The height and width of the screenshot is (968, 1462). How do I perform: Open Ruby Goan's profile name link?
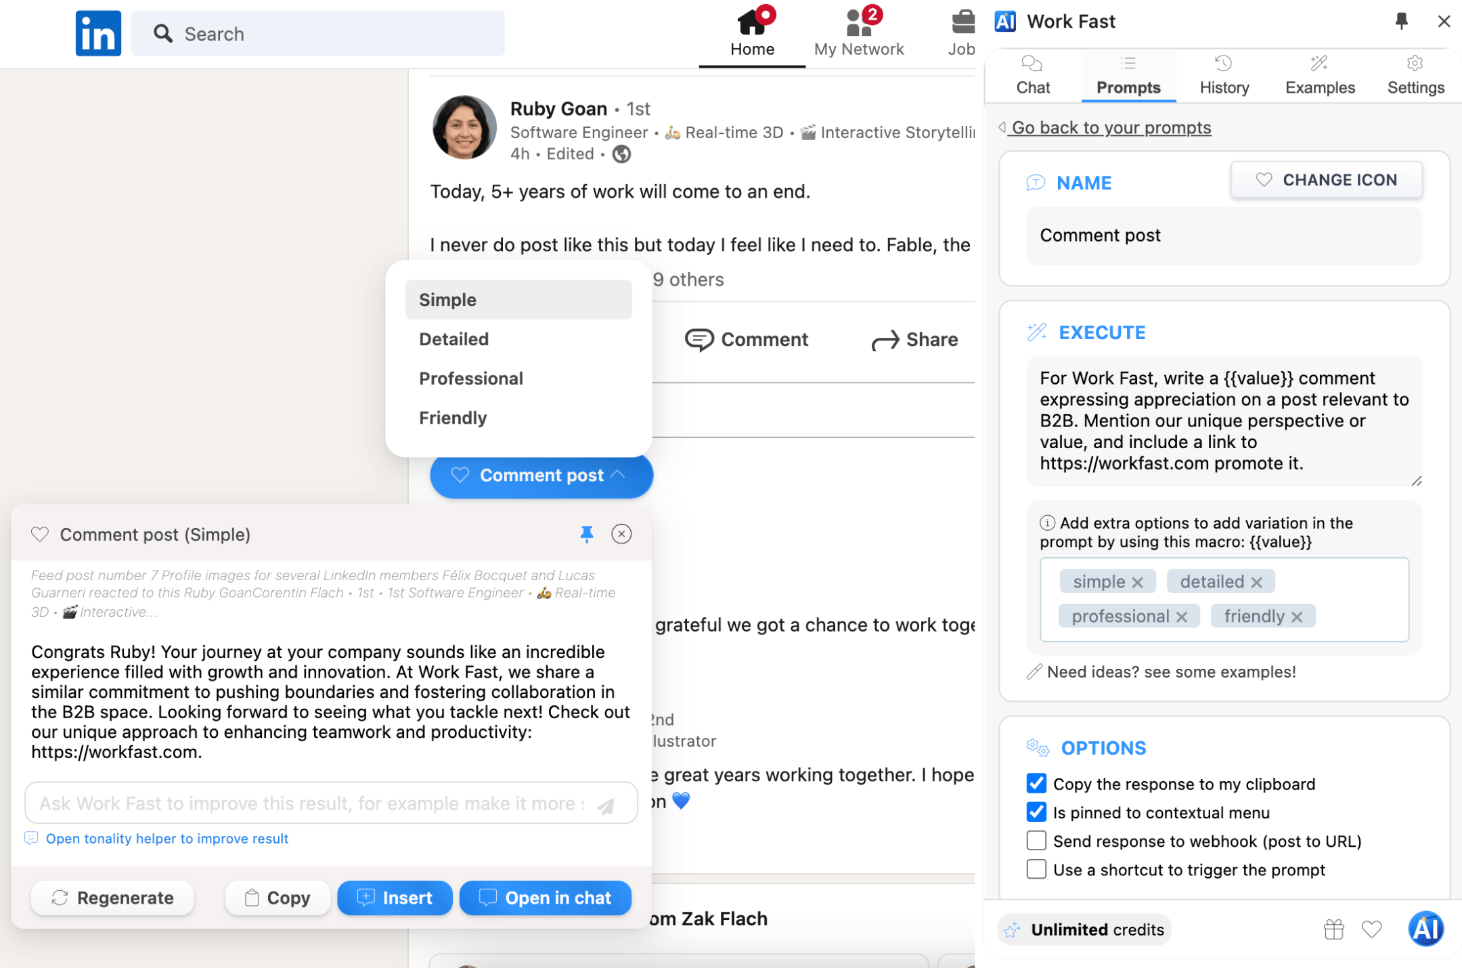pyautogui.click(x=558, y=108)
